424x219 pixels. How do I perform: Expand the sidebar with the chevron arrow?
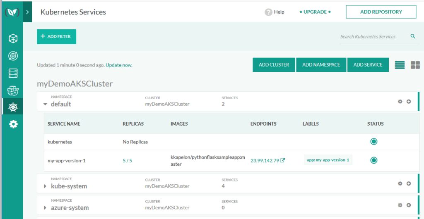coord(27,12)
